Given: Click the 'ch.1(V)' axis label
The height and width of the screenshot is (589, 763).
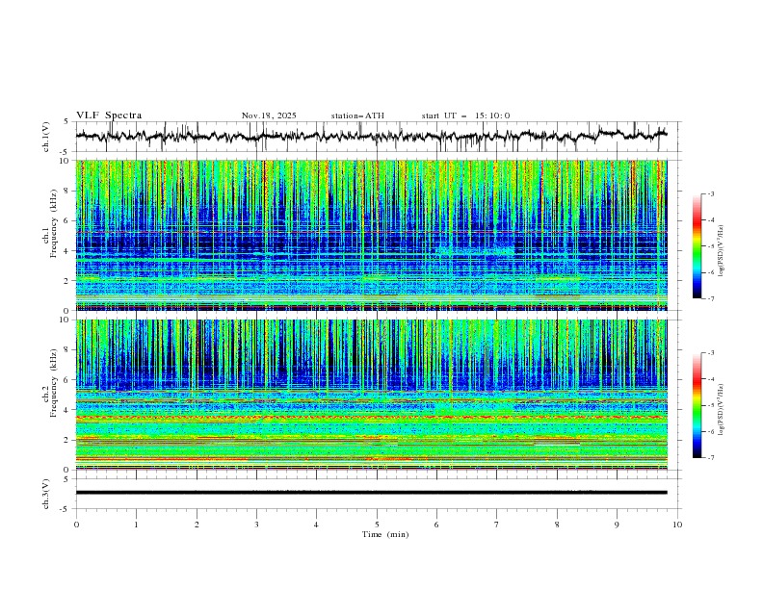Looking at the screenshot, I should (x=46, y=137).
